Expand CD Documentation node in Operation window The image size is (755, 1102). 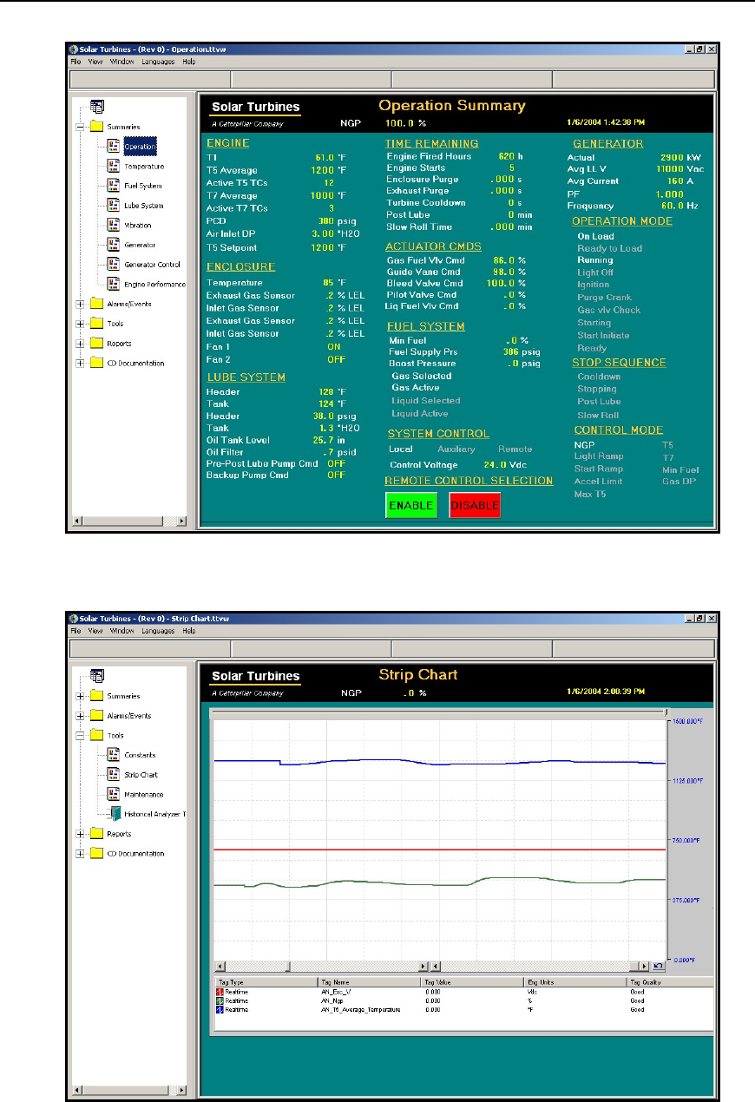(x=81, y=363)
